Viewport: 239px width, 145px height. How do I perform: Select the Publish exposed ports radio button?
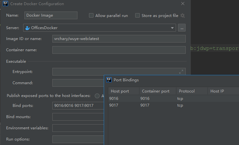pyautogui.click(x=97, y=96)
